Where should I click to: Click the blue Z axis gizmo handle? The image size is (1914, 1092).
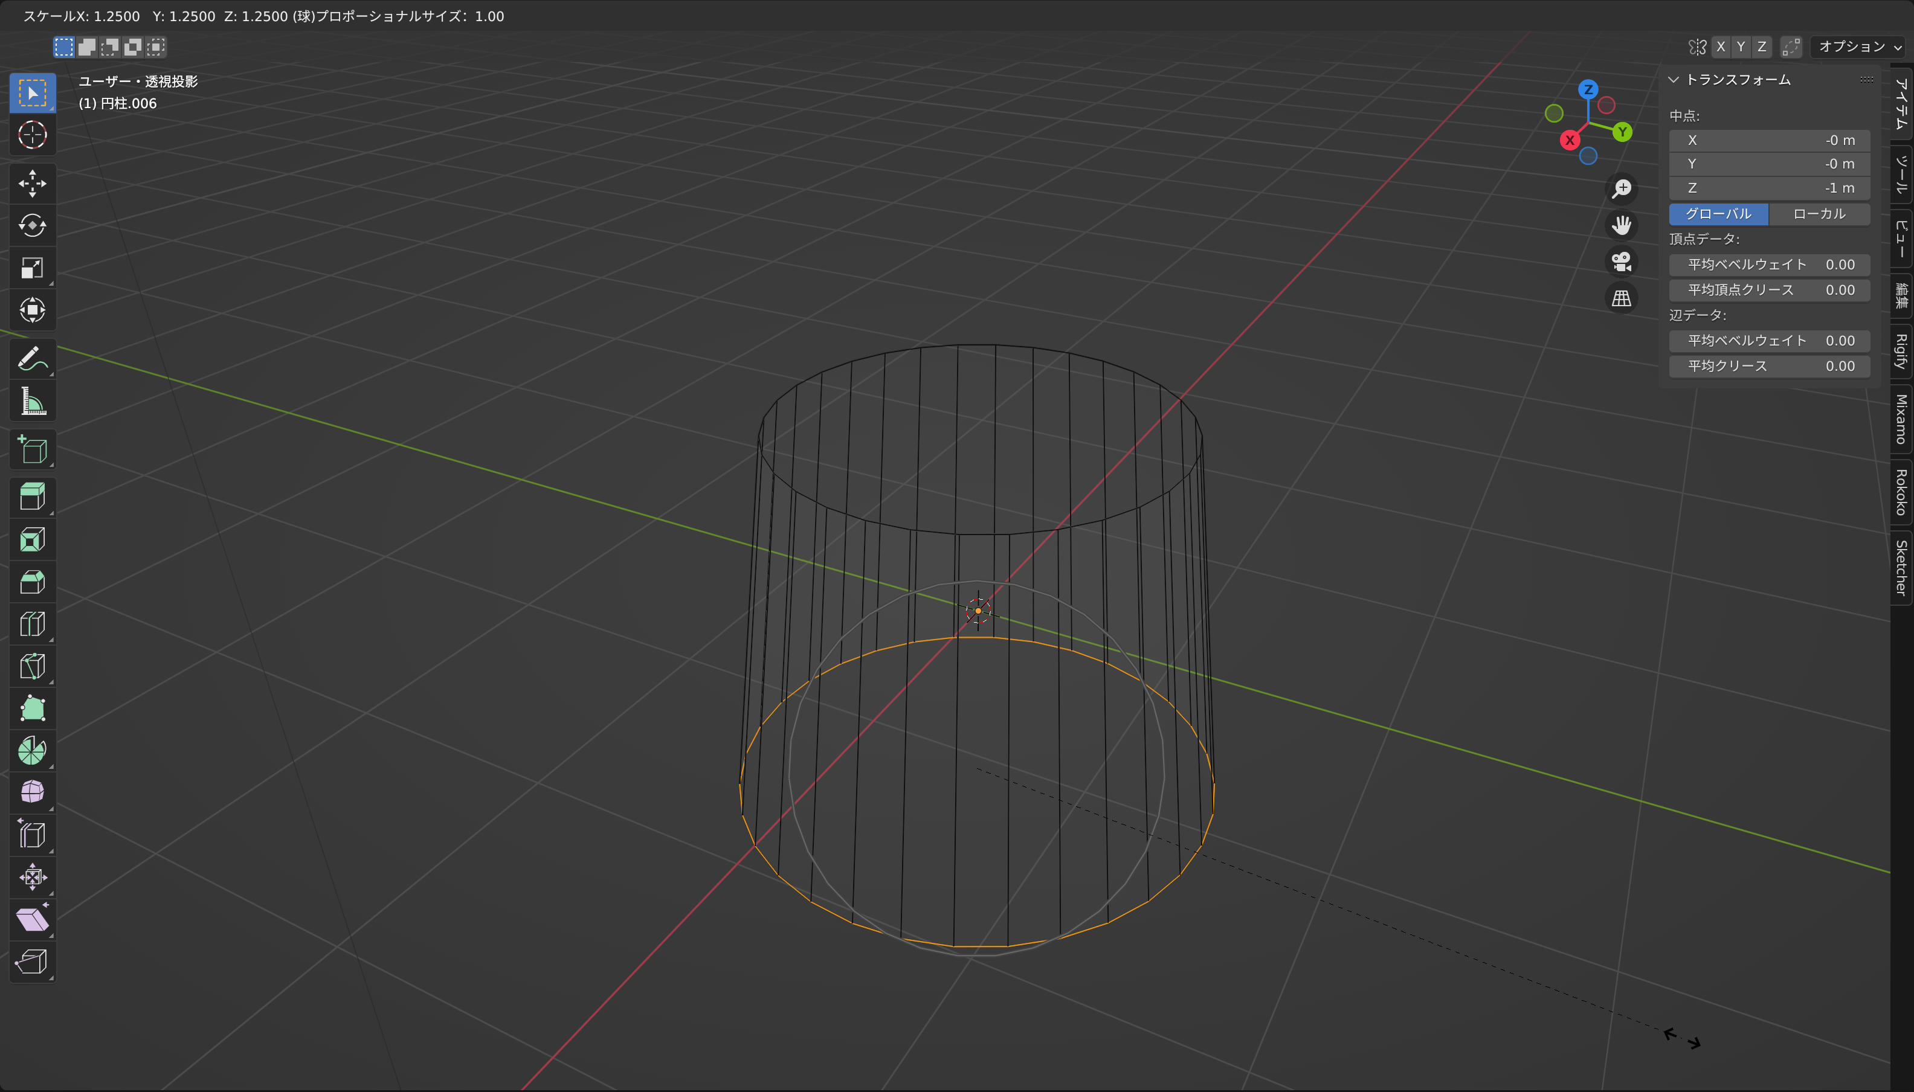coord(1588,89)
